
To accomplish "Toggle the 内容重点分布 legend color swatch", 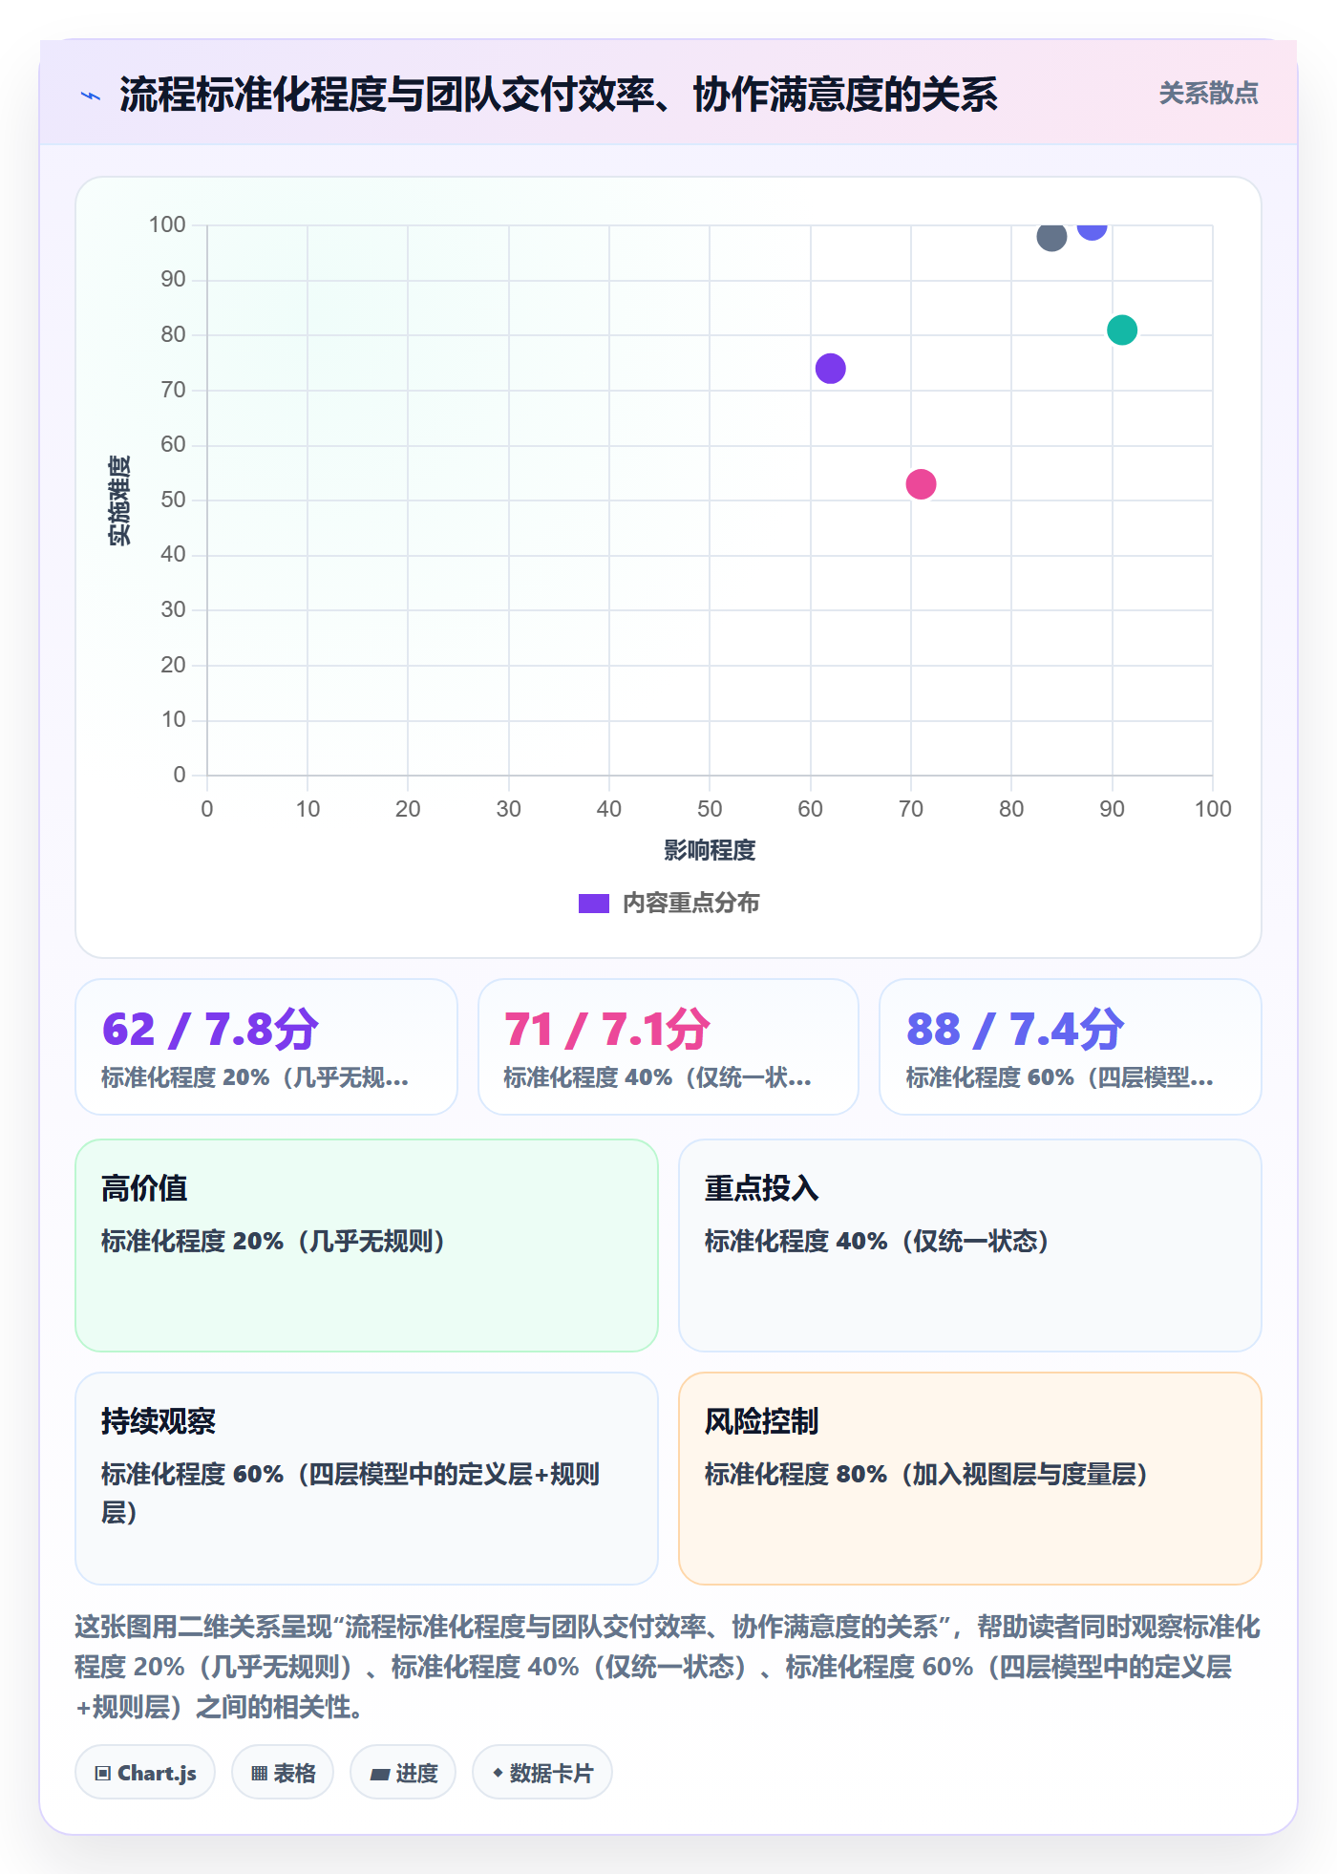I will click(594, 904).
